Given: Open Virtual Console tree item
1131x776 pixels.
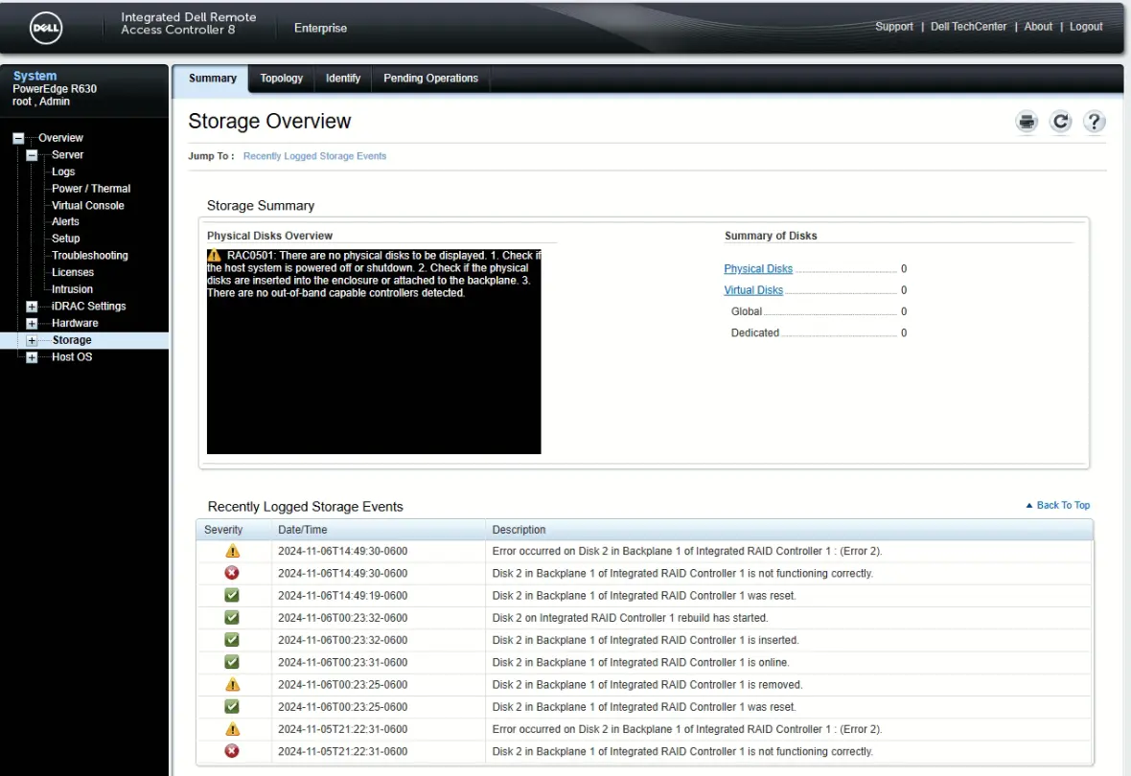Looking at the screenshot, I should (x=87, y=206).
